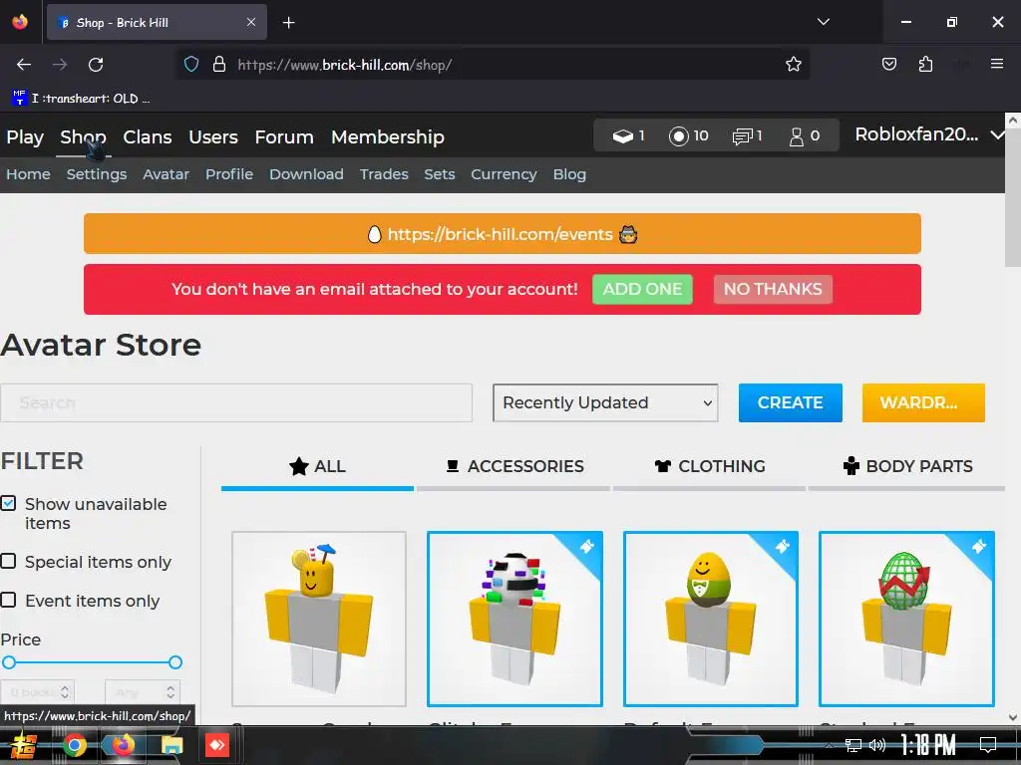
Task: Open the Play menu item
Action: (25, 137)
